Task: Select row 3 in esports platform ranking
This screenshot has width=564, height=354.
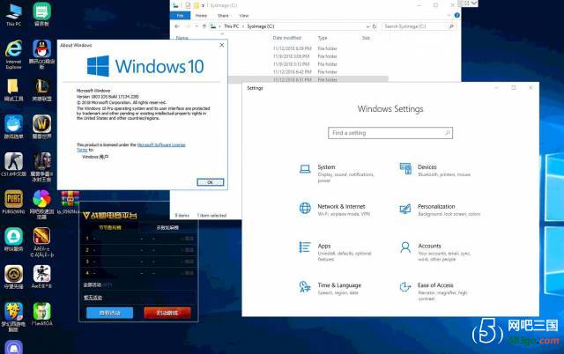Action: [x=139, y=262]
